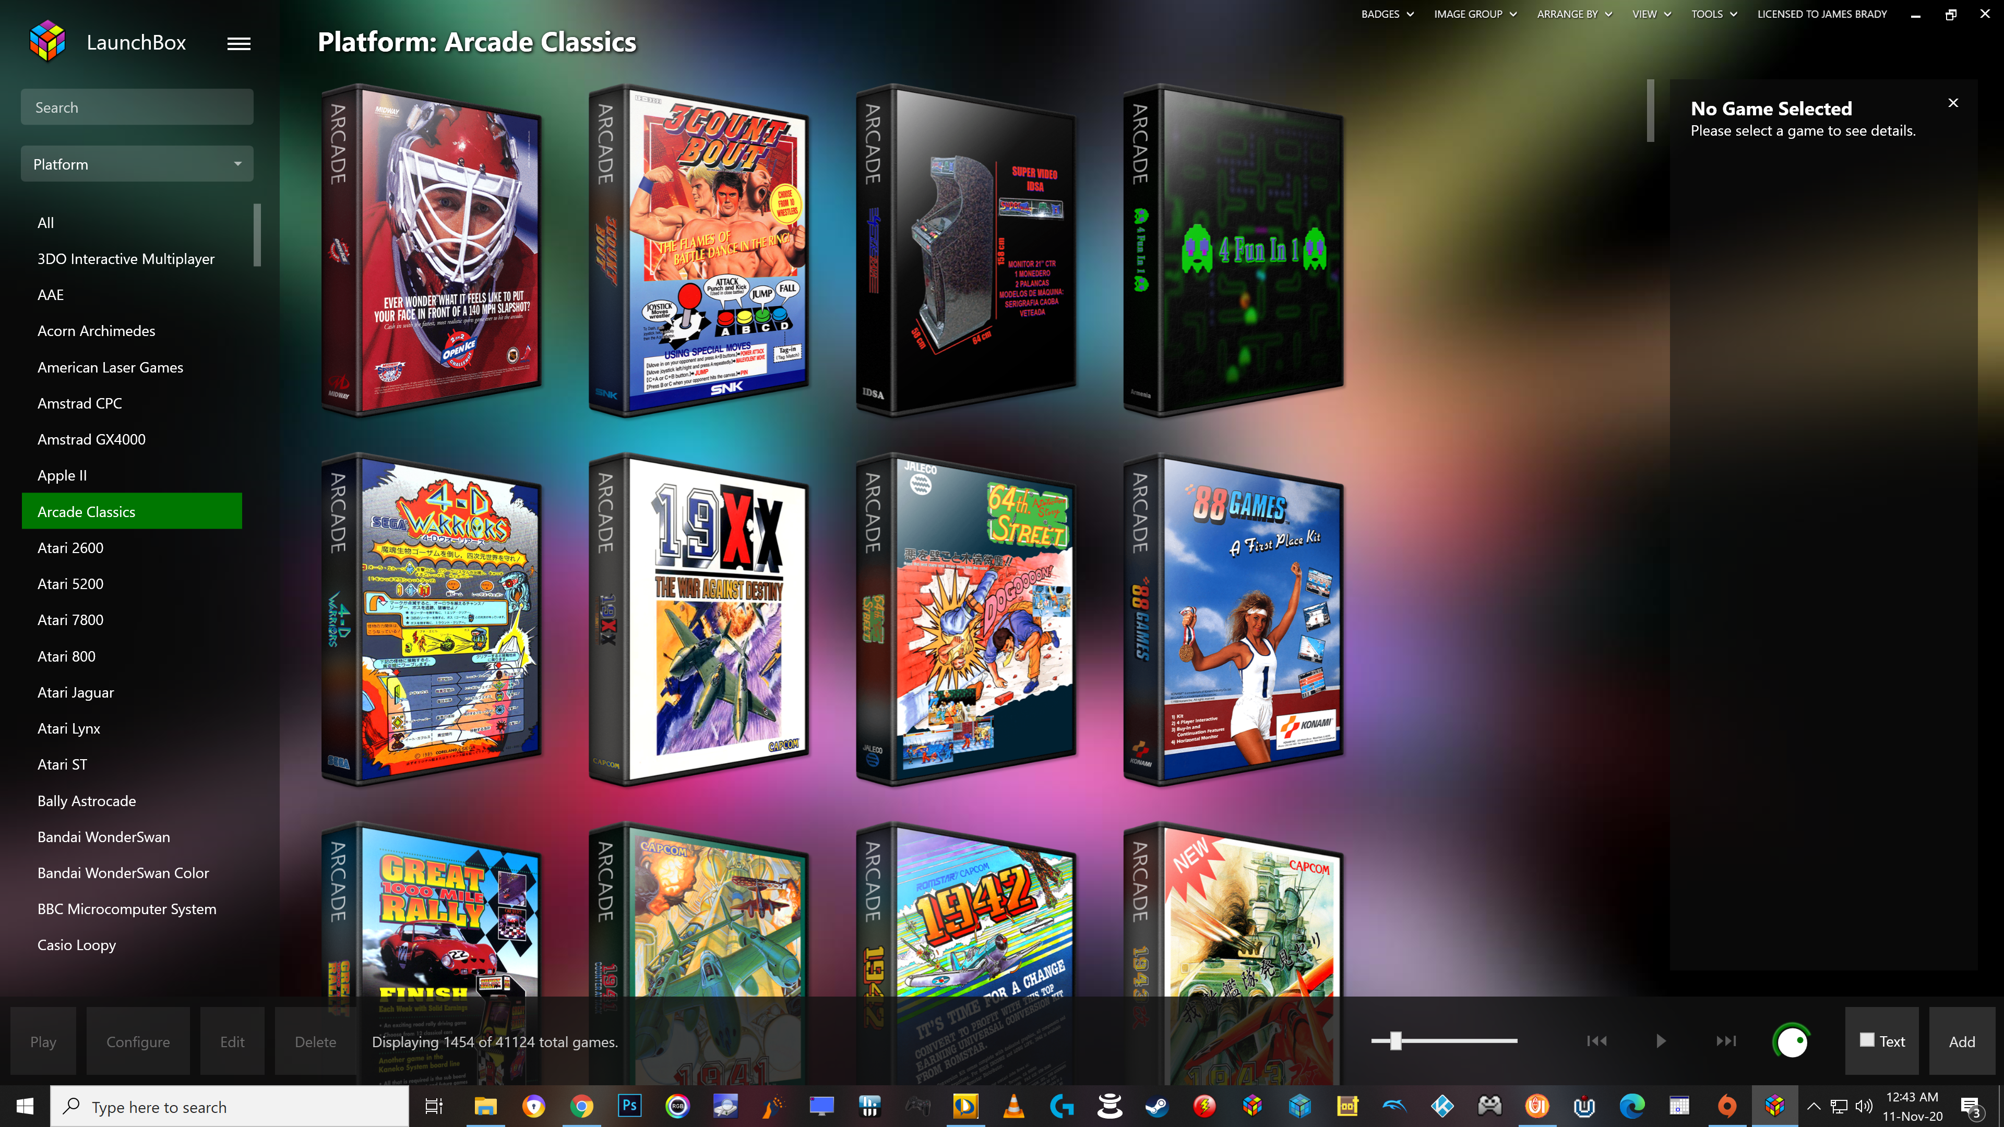Open the Platform filter dropdown

coord(137,164)
